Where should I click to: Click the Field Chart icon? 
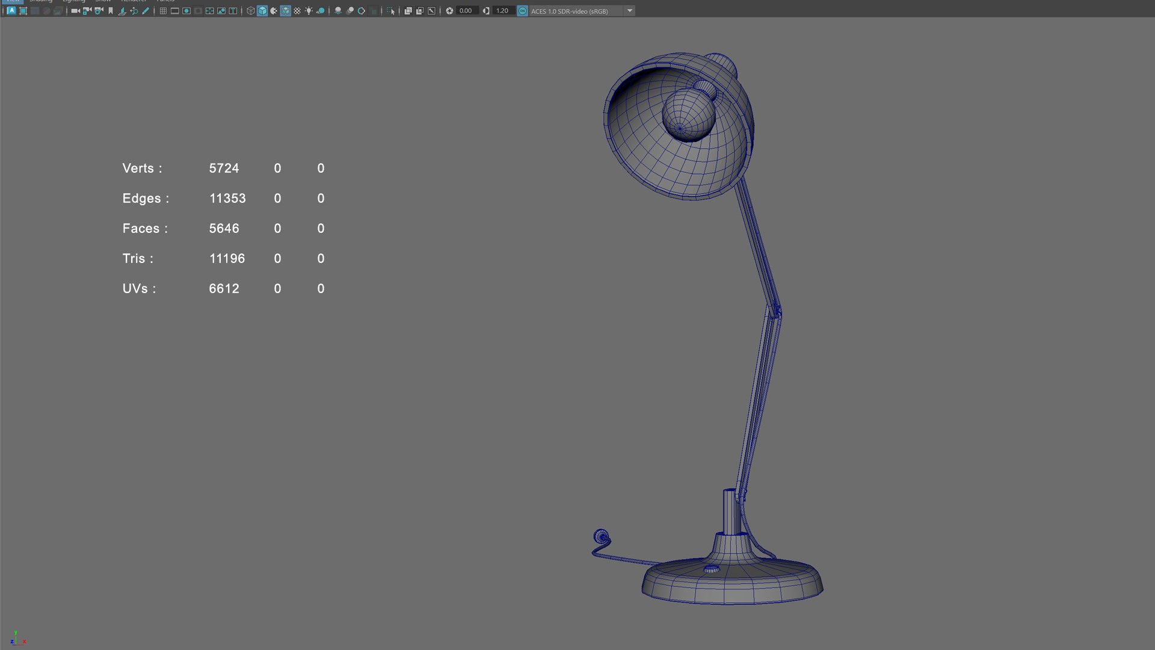click(209, 11)
